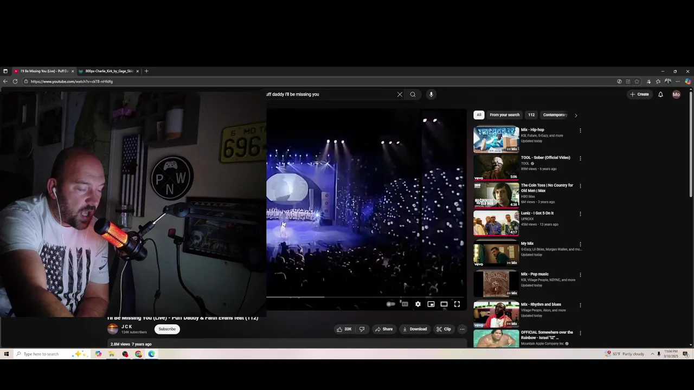Image resolution: width=694 pixels, height=390 pixels.
Task: Open 'My Mix' playlist thumbnail
Action: (496, 253)
